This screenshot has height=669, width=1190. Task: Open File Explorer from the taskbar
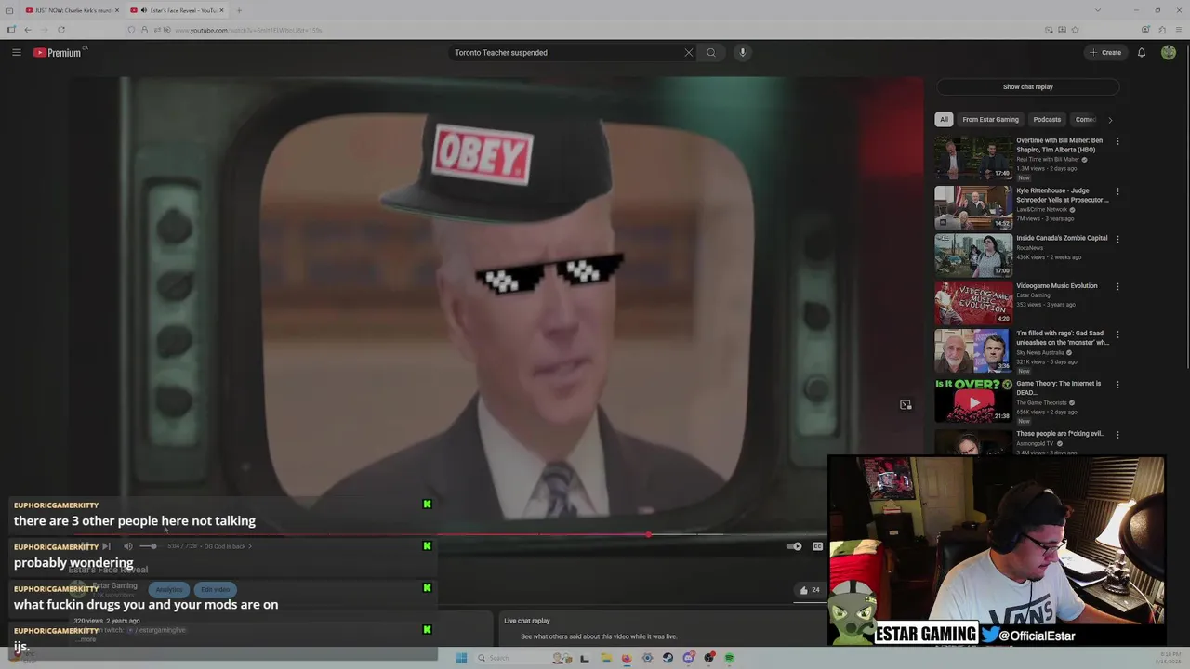[605, 658]
